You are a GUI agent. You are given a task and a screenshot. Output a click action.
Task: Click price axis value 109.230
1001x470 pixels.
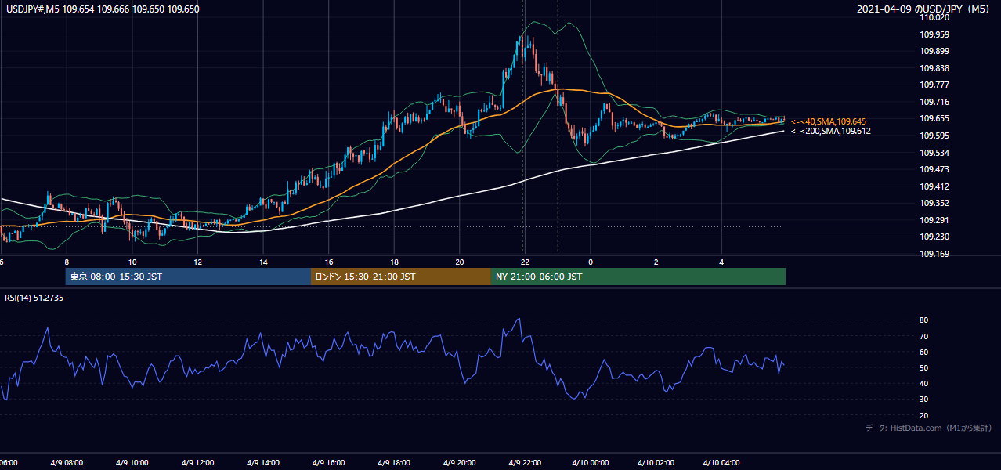936,237
